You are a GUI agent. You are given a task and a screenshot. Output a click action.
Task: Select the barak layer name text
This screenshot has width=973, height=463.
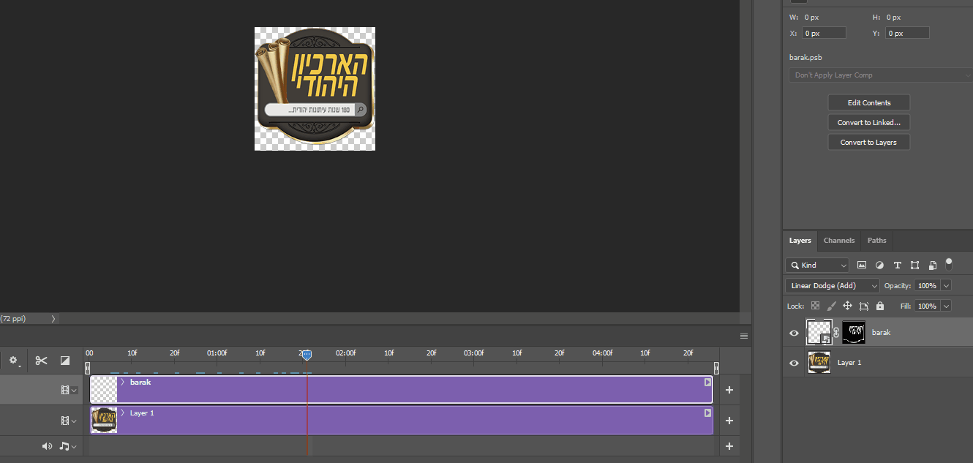[881, 333]
